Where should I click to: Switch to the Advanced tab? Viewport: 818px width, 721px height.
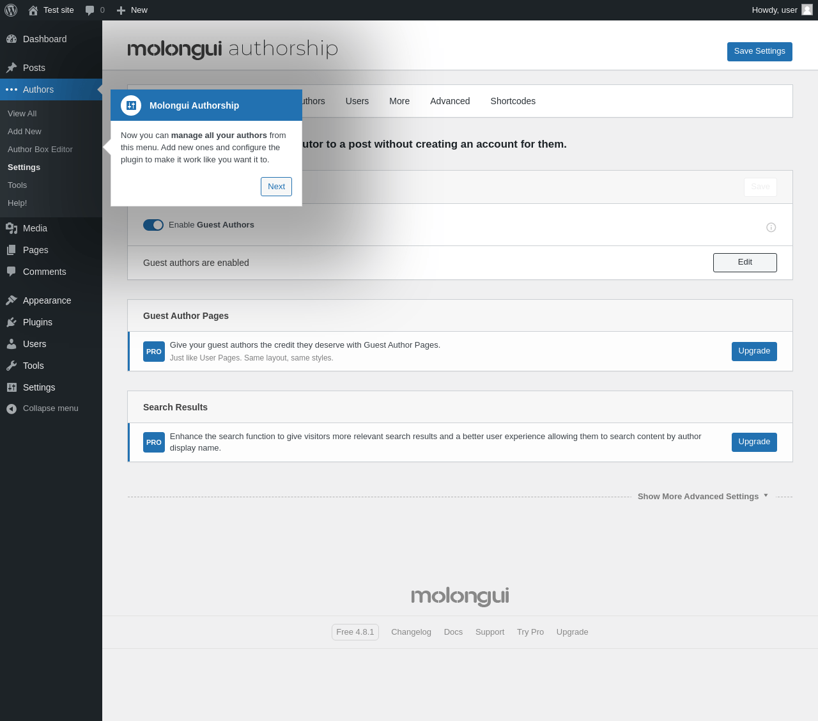[450, 101]
